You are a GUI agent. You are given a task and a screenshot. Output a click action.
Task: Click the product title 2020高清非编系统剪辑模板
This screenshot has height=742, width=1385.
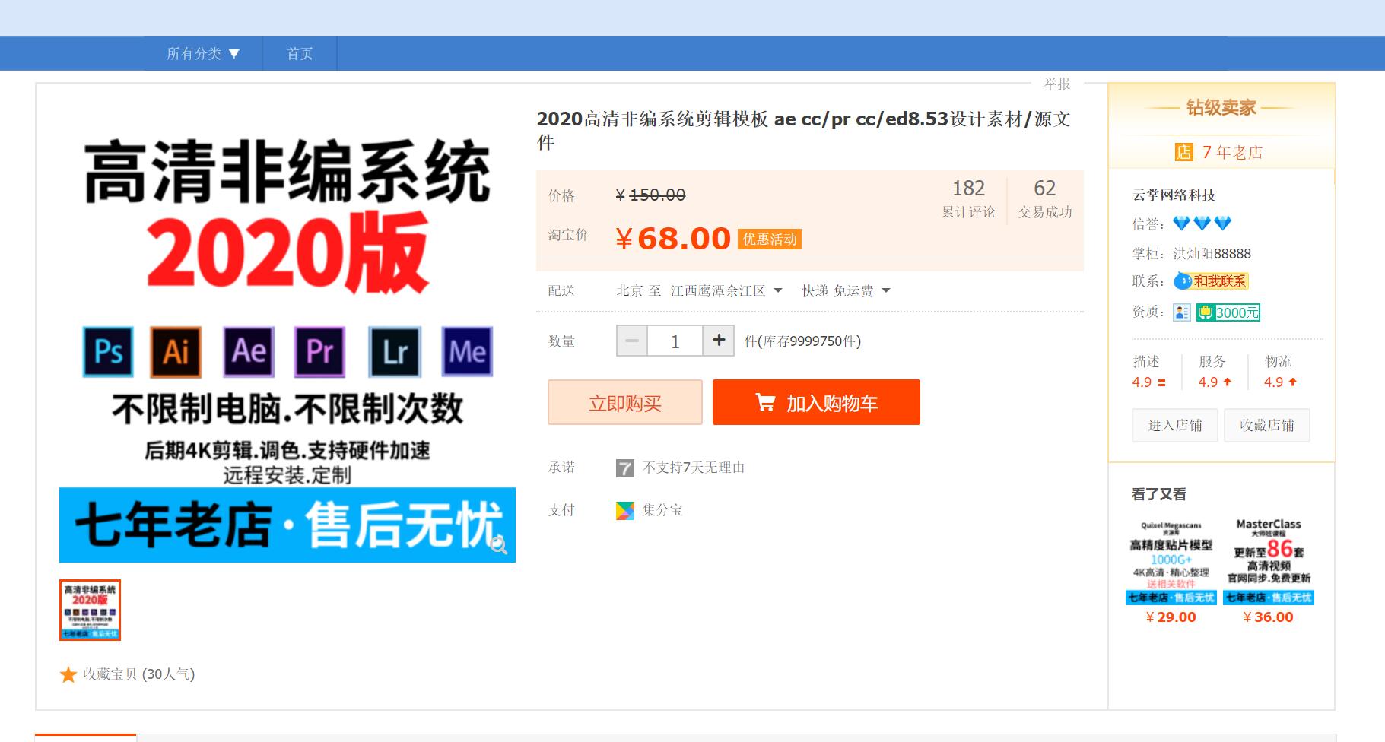click(804, 131)
